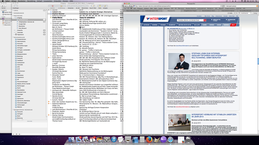Click Intersport product search field
The width and height of the screenshot is (259, 145).
pos(190,20)
